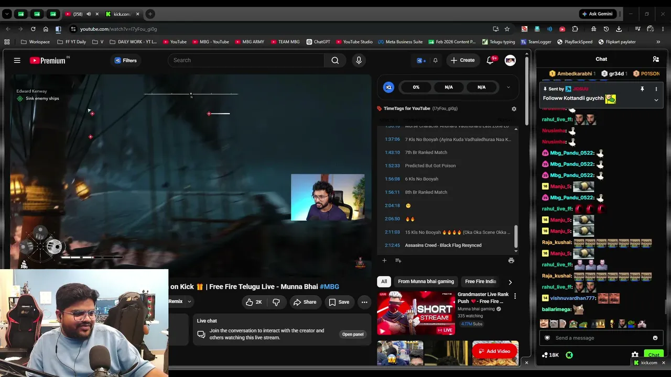Image resolution: width=671 pixels, height=377 pixels.
Task: Open options for Grandmaster Live Rank Push video
Action: (515, 296)
